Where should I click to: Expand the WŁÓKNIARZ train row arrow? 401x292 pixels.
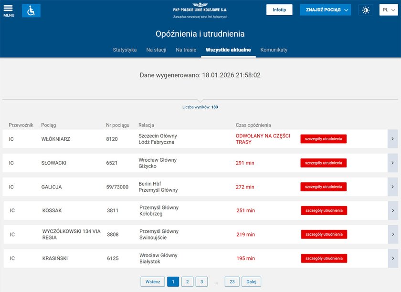pyautogui.click(x=392, y=139)
